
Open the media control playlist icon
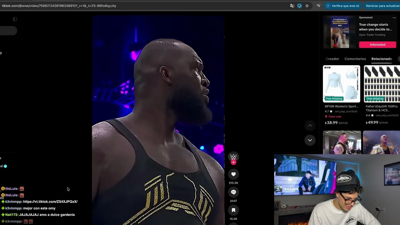click(x=318, y=6)
